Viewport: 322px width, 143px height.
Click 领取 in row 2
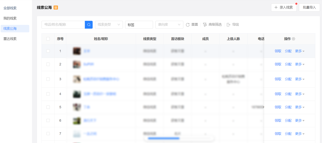point(278,64)
